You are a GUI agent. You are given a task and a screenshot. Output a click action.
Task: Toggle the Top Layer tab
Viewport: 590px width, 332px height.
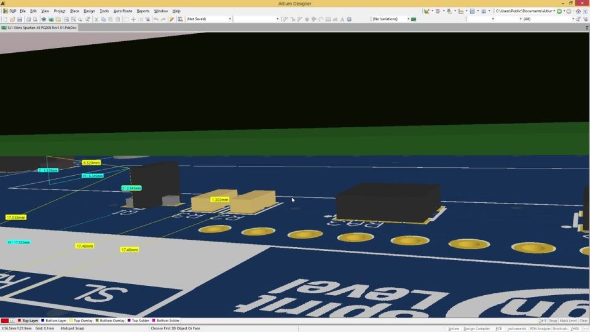pyautogui.click(x=28, y=321)
